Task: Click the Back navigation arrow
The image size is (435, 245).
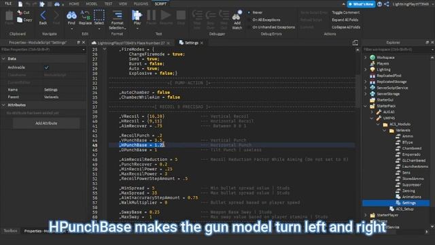Action: point(43,15)
